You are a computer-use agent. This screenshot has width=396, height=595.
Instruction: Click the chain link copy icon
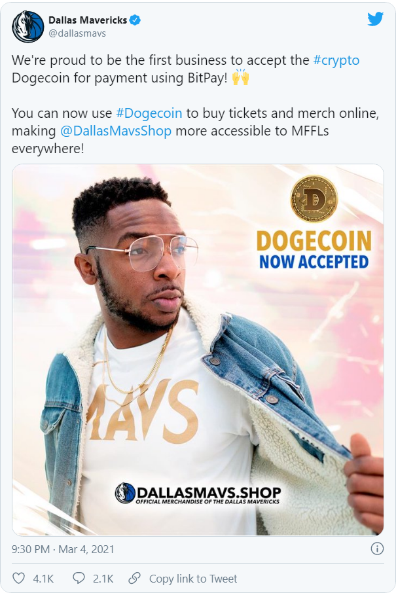(134, 578)
